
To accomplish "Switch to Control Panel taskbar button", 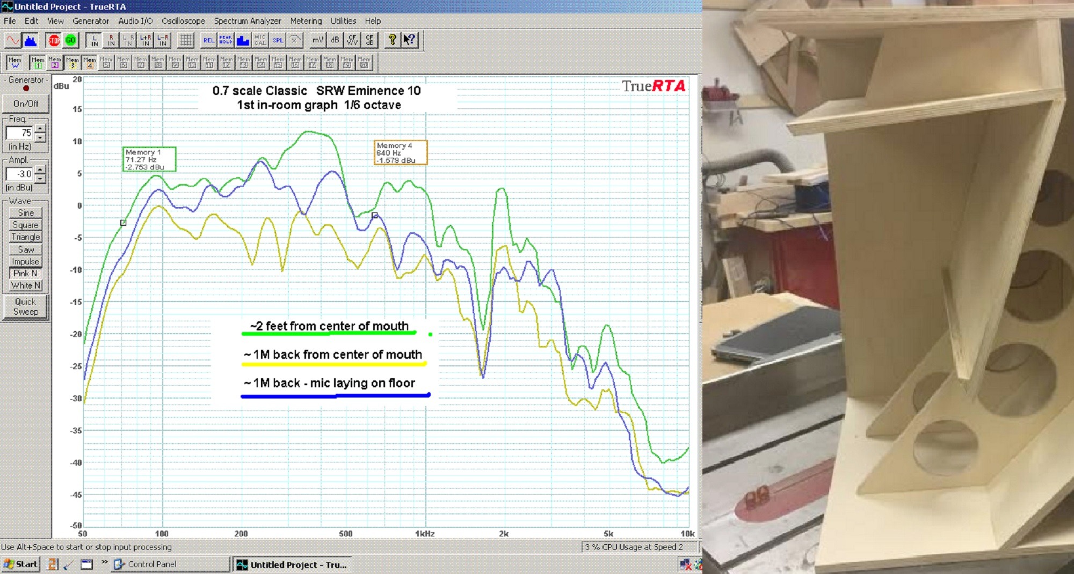I will pos(171,564).
